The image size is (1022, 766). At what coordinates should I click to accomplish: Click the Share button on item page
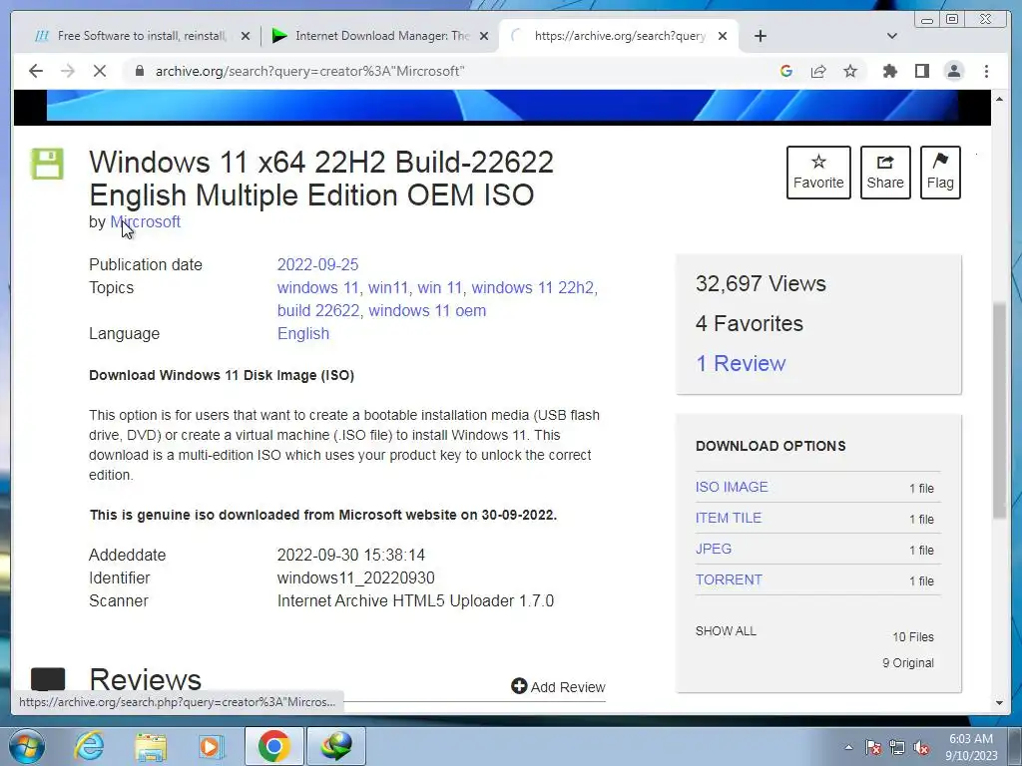coord(885,173)
